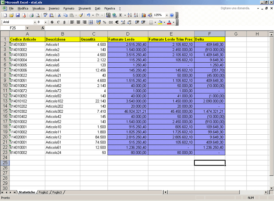Click the AutoSum sigma icon

pyautogui.click(x=121, y=15)
